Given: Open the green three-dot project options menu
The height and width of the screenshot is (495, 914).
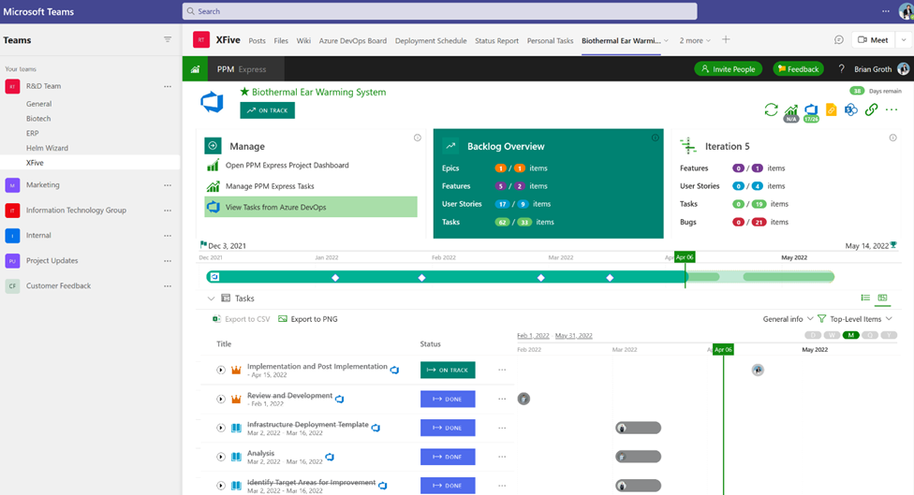Looking at the screenshot, I should (x=892, y=109).
